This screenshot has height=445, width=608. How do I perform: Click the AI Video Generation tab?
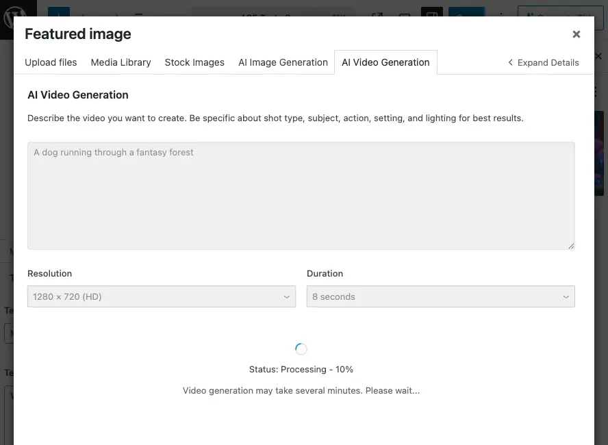[385, 62]
